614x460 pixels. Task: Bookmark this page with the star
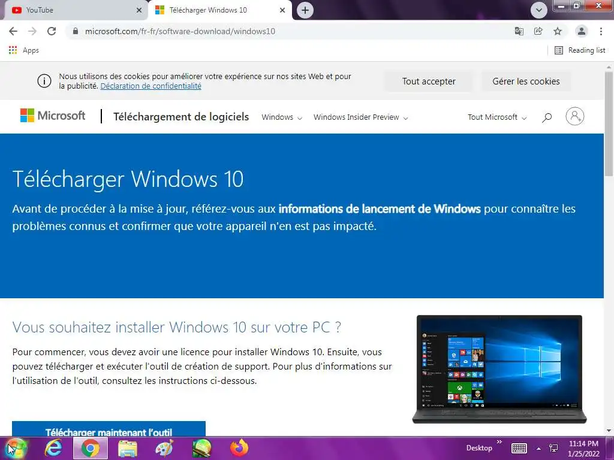click(x=558, y=31)
